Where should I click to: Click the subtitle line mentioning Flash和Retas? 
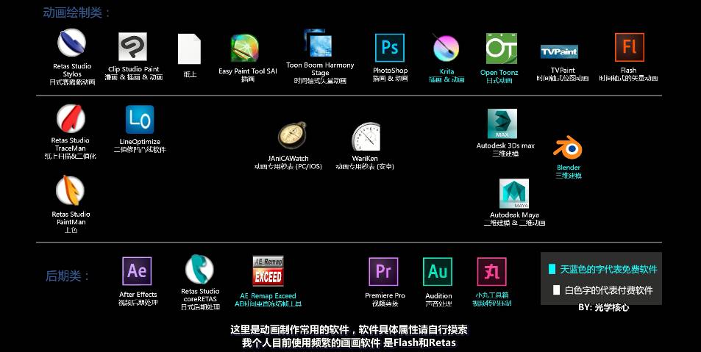349,343
